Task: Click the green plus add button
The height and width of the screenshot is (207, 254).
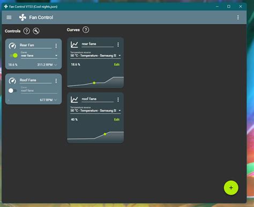Action: click(231, 188)
